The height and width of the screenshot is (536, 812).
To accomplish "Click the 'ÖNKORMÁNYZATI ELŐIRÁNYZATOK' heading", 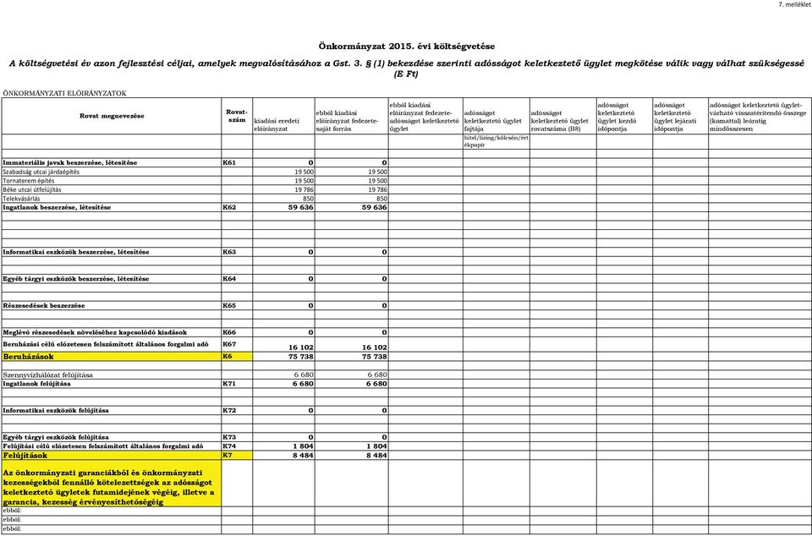I will click(x=65, y=94).
